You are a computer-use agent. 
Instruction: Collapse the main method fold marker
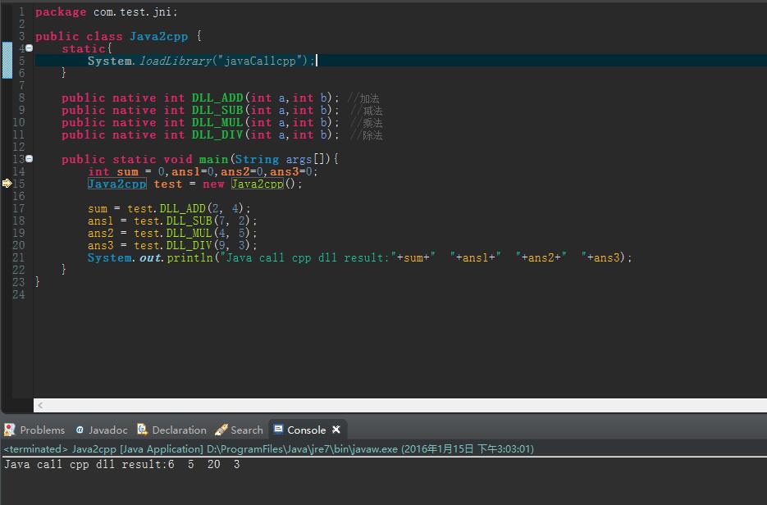pos(30,159)
